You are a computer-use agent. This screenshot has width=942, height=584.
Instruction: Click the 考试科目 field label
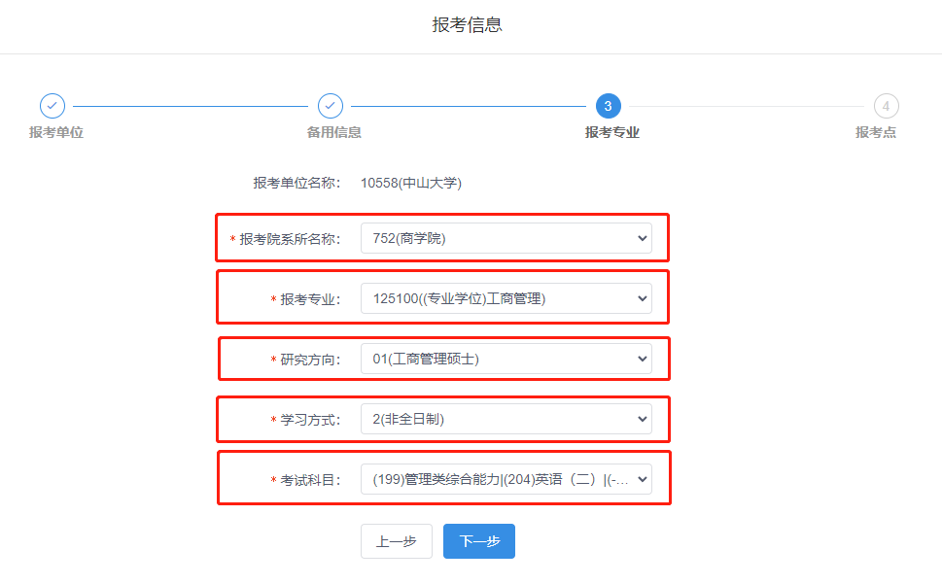(310, 480)
